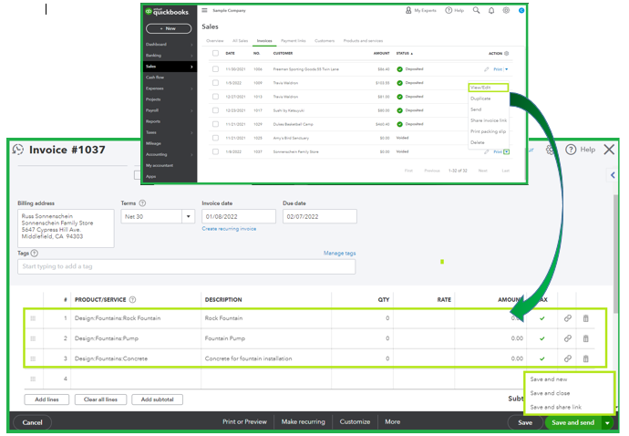Open the hamburger menu beside Sample Company
Screen dimensions: 629x436
[204, 10]
